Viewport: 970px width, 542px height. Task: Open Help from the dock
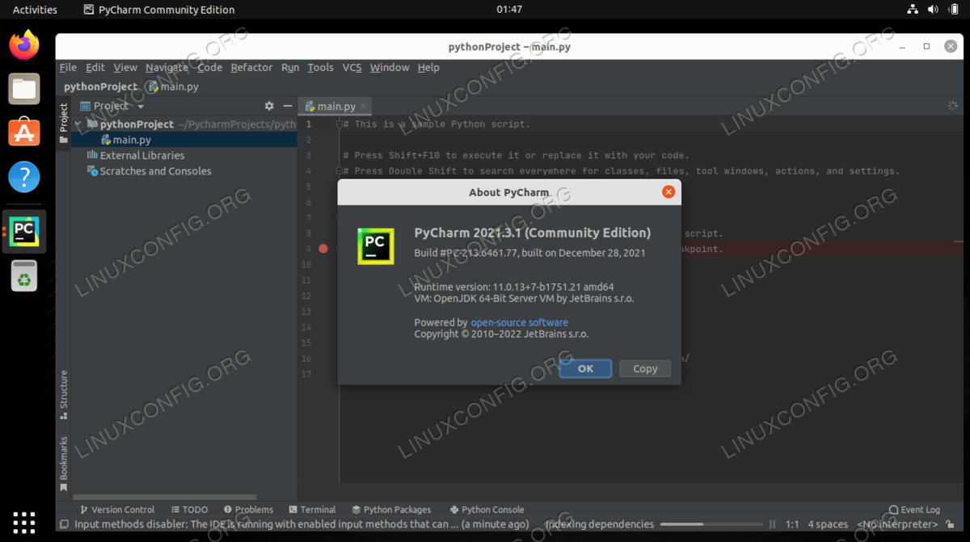24,175
